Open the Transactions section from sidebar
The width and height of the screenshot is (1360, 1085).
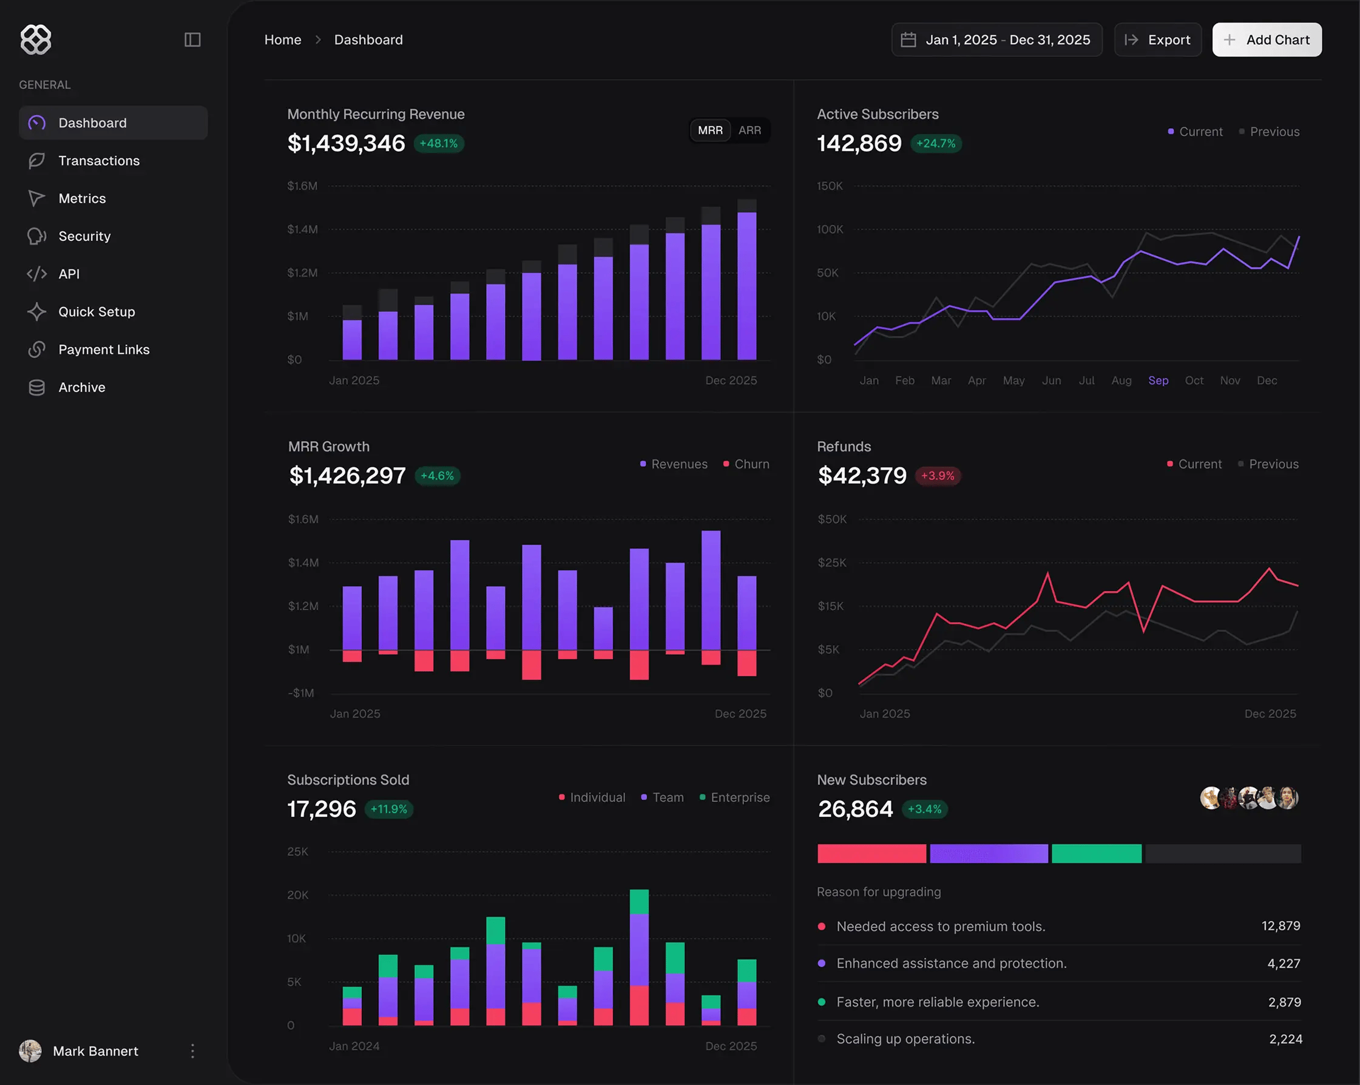pyautogui.click(x=98, y=160)
